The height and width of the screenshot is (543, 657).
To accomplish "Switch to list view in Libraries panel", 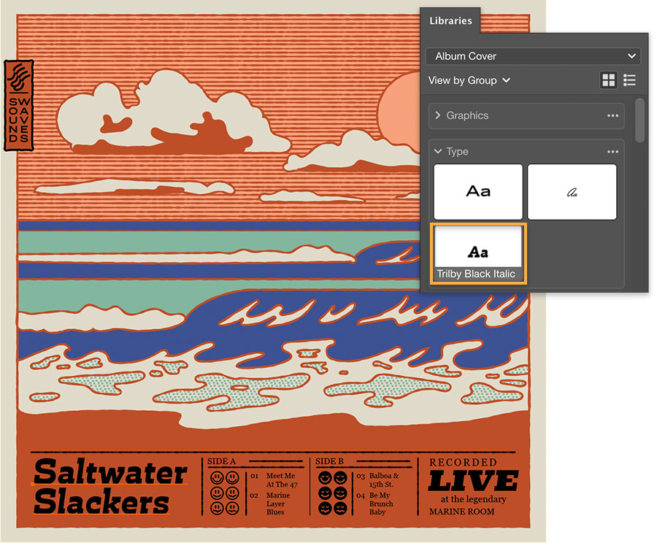I will pos(629,80).
